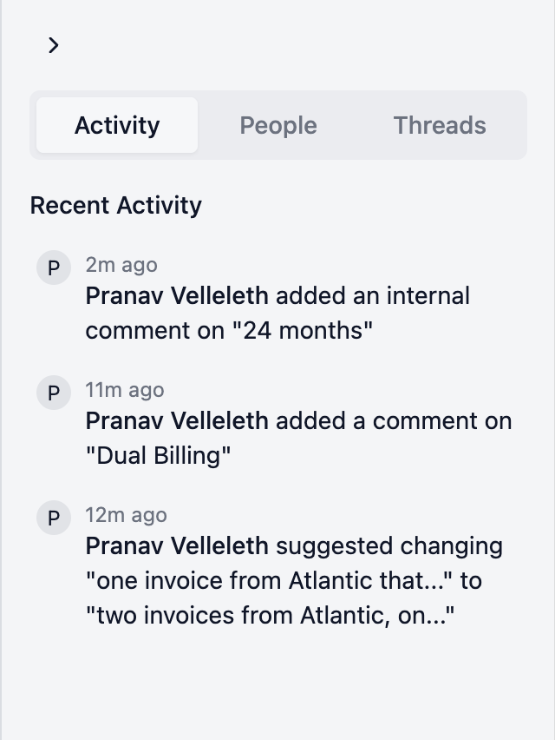This screenshot has height=740, width=555.
Task: Click Pranav Velleleth in the internal comment entry
Action: pos(177,296)
